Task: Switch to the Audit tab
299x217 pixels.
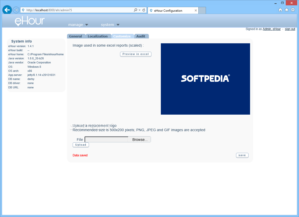Action: point(141,36)
